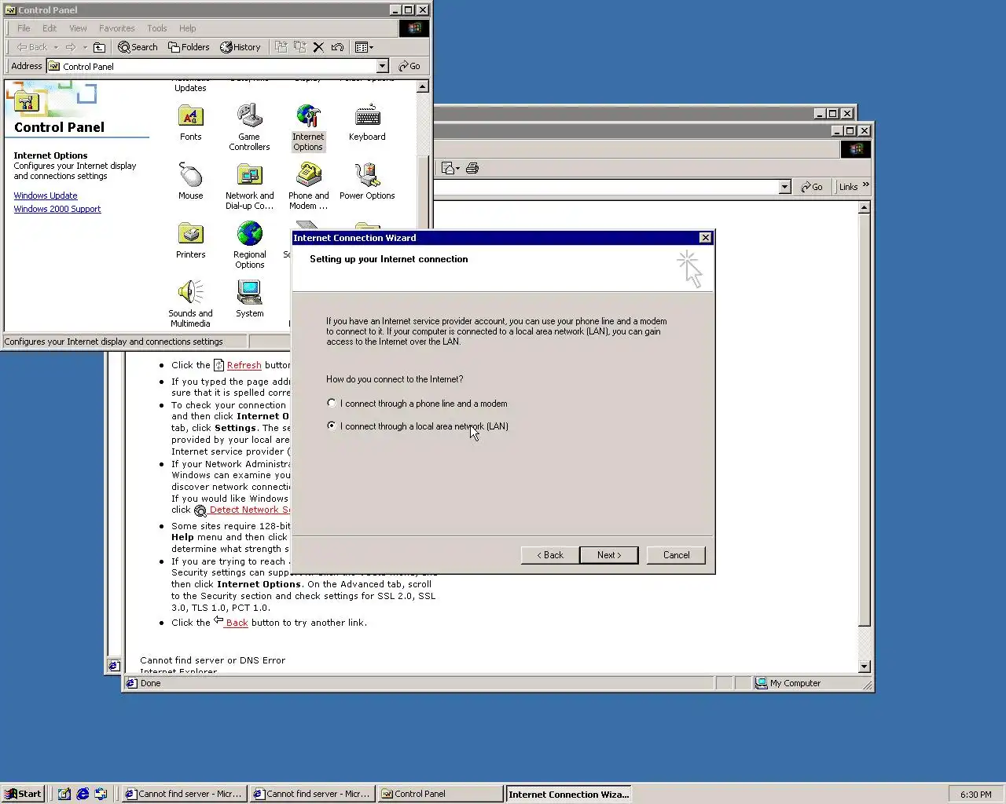Open the Help menu in Control Panel
Screen dimensions: 1006x804
(x=187, y=28)
